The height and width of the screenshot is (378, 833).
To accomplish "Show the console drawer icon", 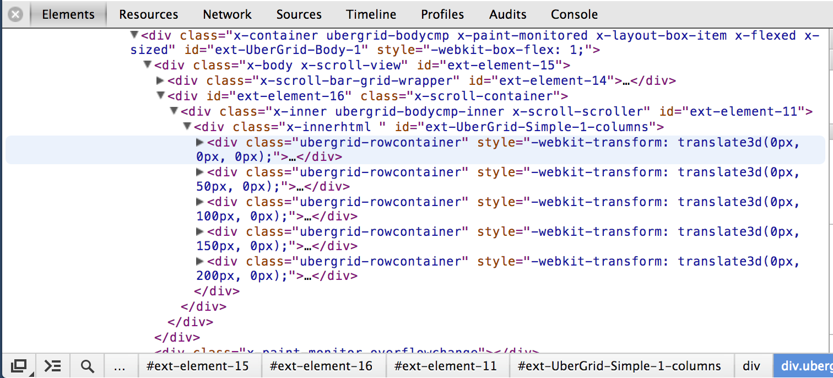I will (x=53, y=366).
